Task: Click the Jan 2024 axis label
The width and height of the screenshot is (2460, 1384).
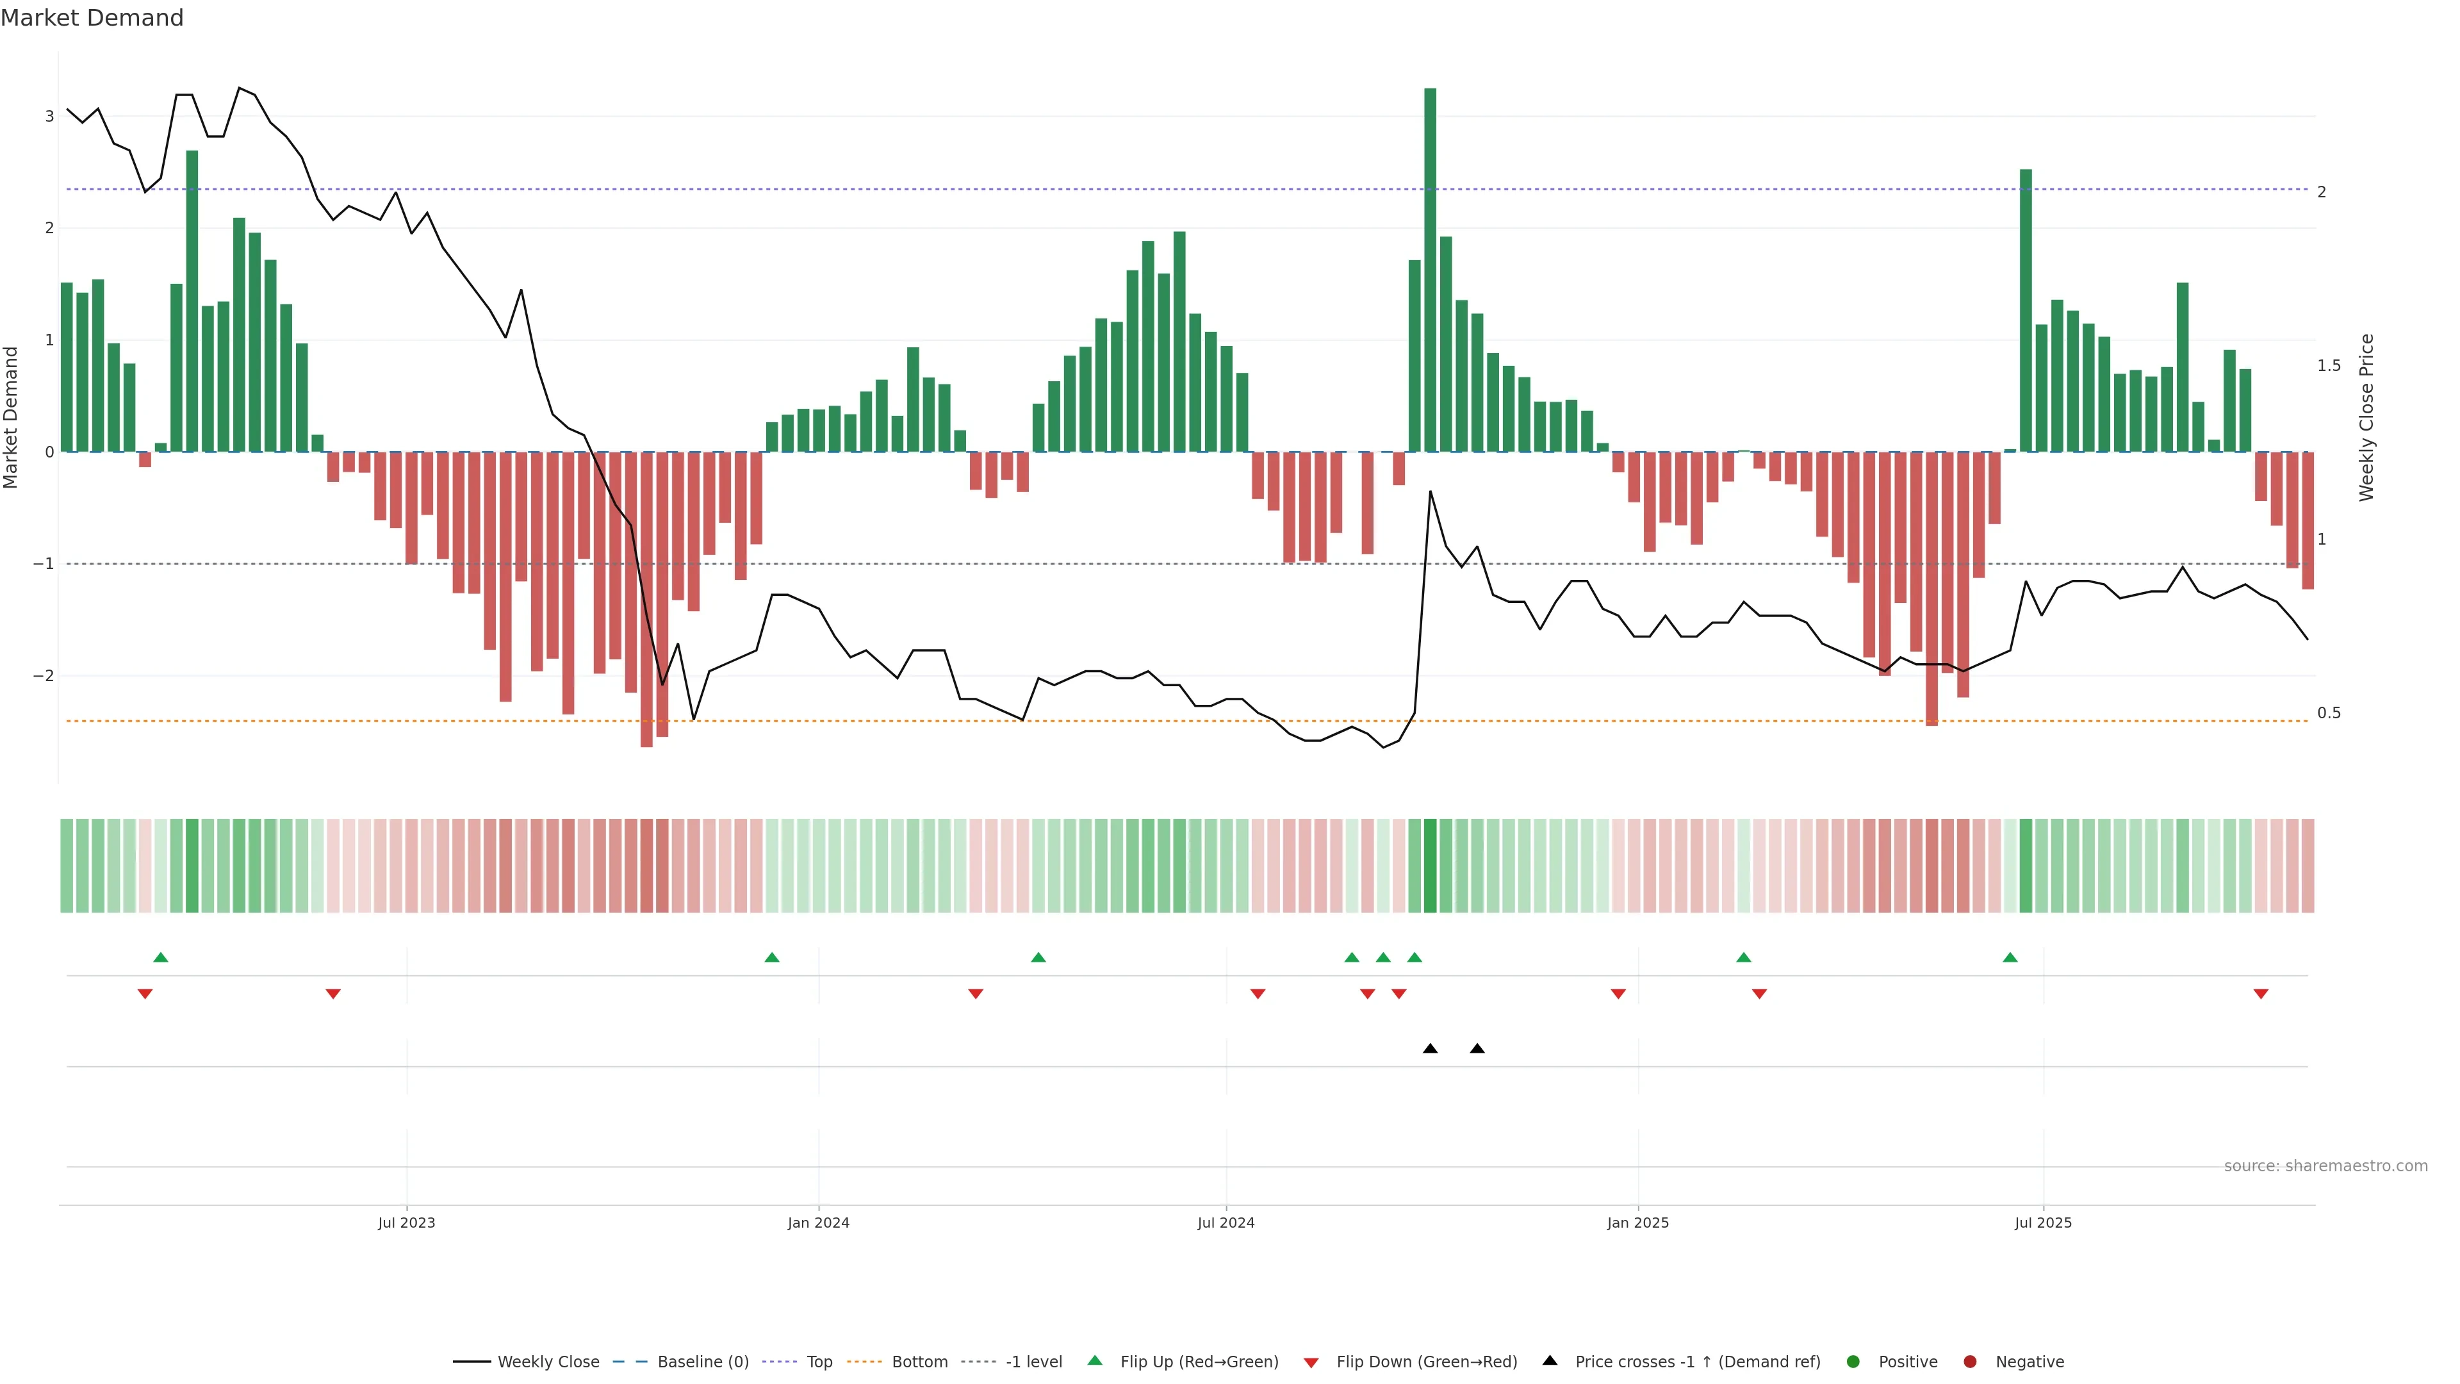Action: point(819,1224)
